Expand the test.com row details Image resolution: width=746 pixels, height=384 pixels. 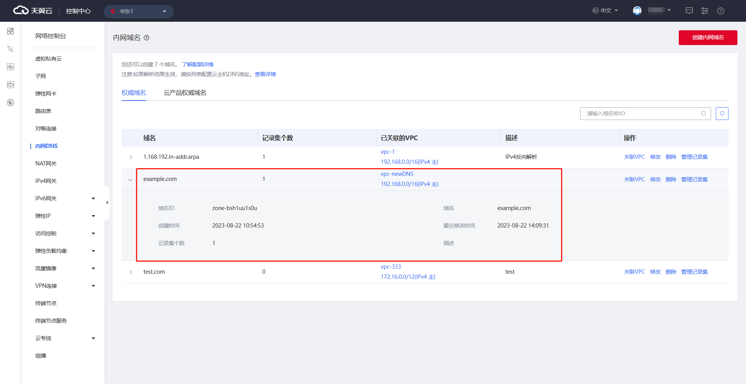coord(131,272)
